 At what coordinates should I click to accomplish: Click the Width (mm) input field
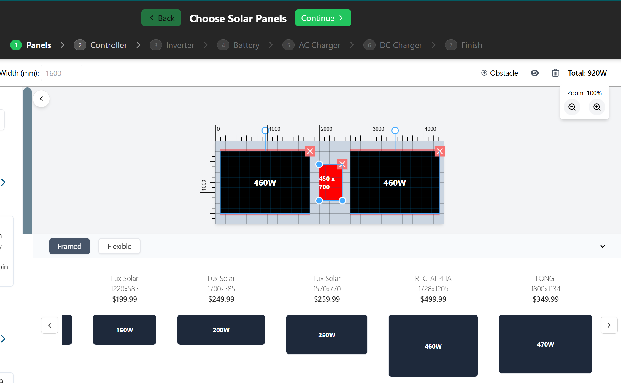pyautogui.click(x=61, y=73)
